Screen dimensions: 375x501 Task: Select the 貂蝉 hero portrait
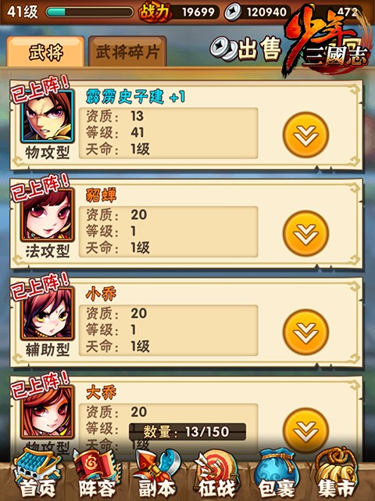coord(48,215)
